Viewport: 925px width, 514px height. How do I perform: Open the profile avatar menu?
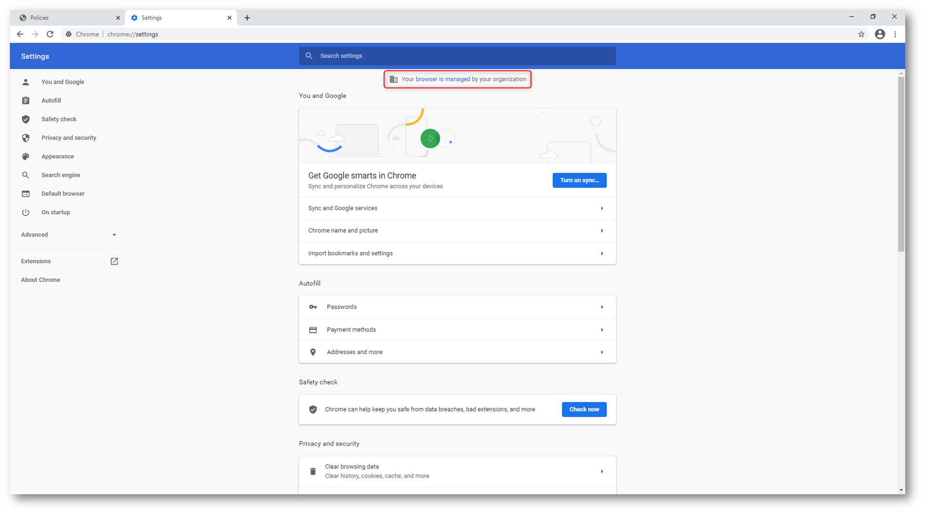[880, 34]
